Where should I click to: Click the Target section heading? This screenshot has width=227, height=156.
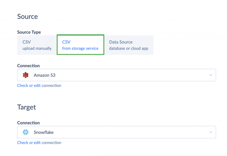click(x=27, y=107)
